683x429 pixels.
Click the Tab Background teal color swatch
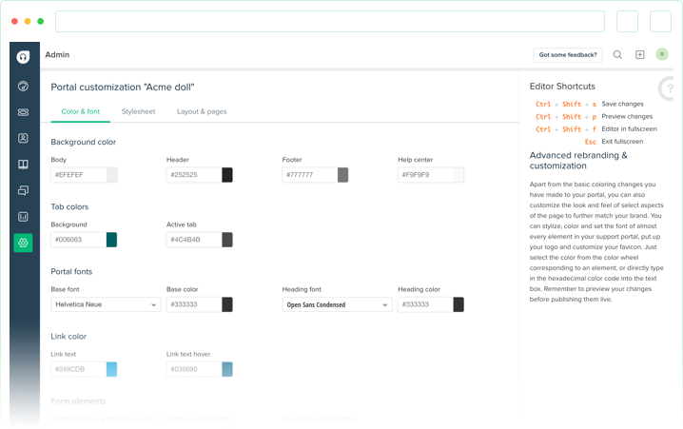(111, 240)
